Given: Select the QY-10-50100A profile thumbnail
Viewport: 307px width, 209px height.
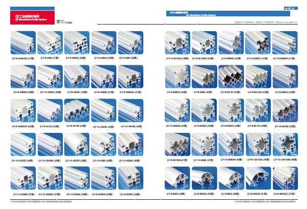Looking at the screenshot, I should click(178, 43).
